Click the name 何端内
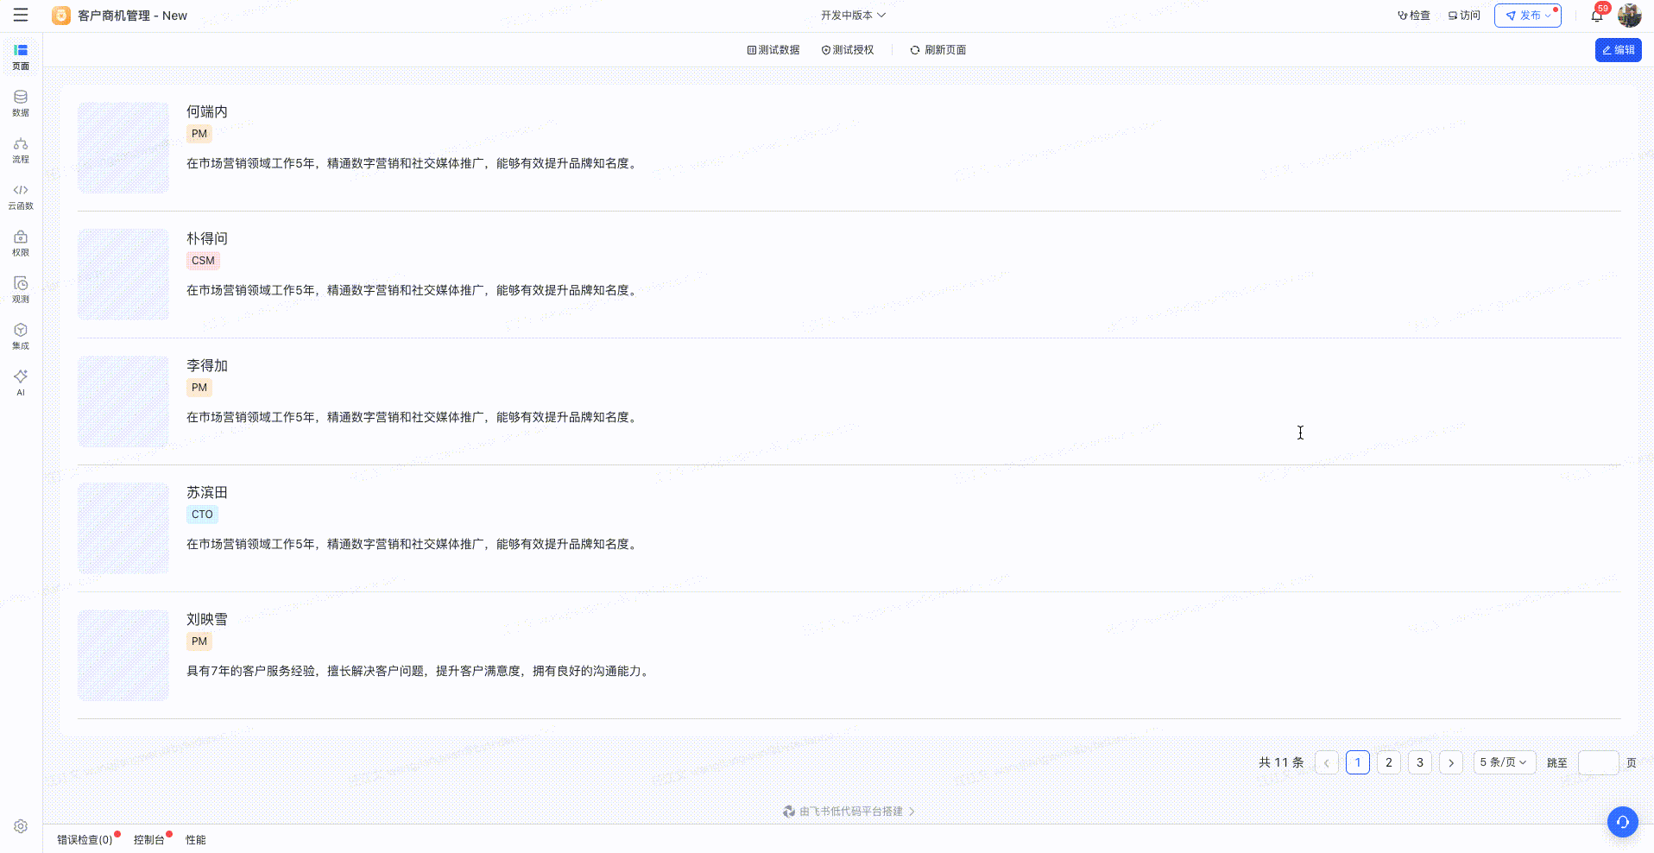The image size is (1654, 853). (x=207, y=111)
